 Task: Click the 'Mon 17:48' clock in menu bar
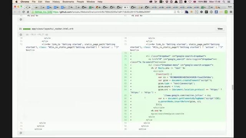(x=214, y=2)
